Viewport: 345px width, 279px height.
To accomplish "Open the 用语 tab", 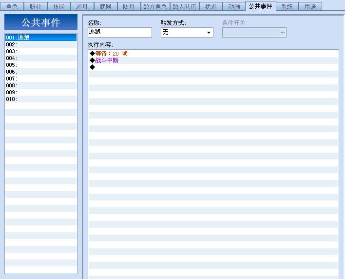I will click(x=310, y=7).
